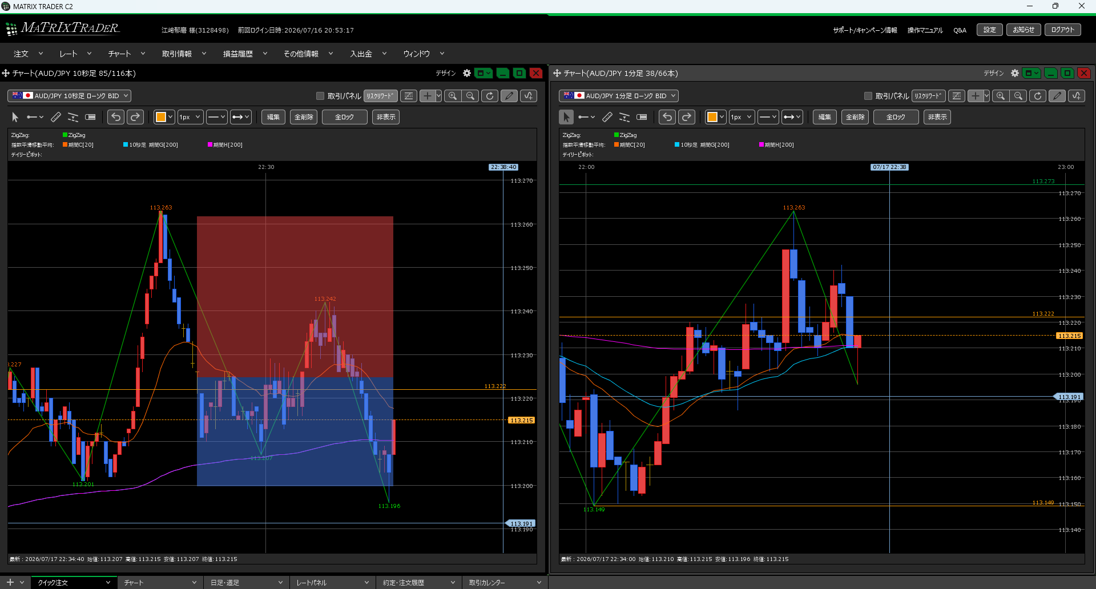Open the Q&A link
The height and width of the screenshot is (589, 1096).
click(x=960, y=30)
